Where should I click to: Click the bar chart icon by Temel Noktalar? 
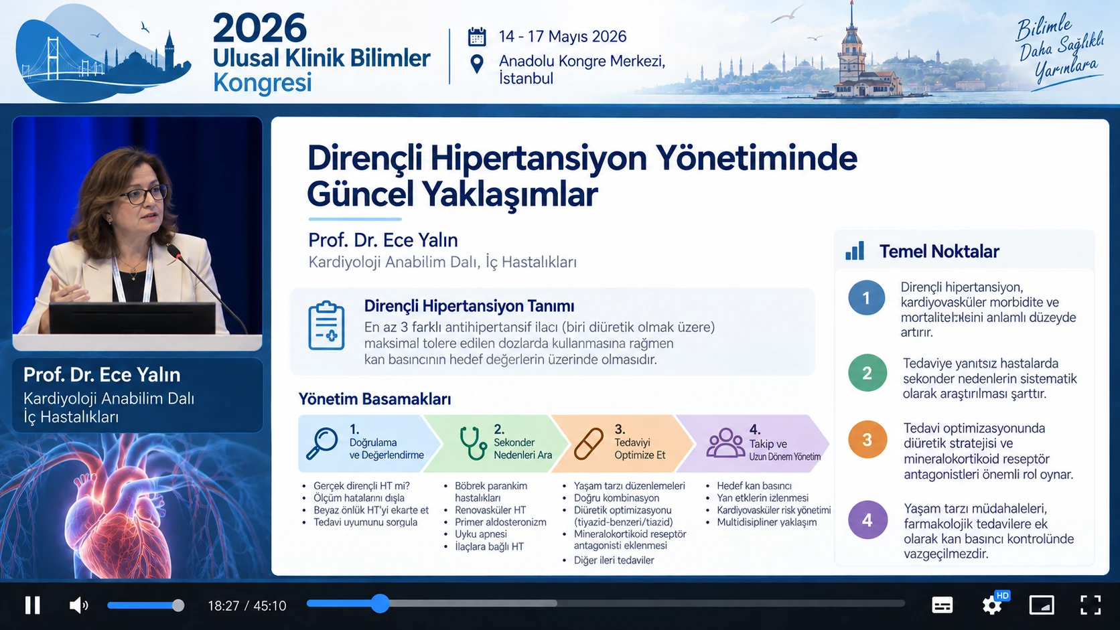855,251
